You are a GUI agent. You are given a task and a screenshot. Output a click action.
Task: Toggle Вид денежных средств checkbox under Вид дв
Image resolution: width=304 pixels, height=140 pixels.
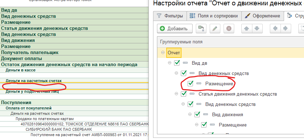184,73
